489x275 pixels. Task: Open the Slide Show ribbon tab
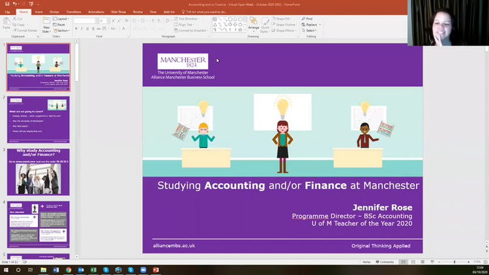118,12
